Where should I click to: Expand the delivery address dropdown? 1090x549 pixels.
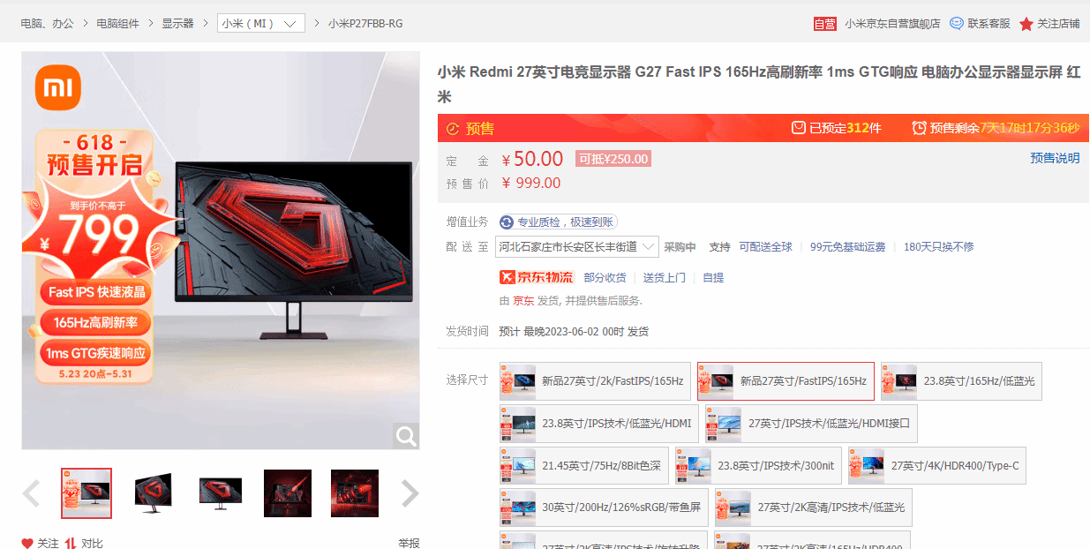(578, 247)
